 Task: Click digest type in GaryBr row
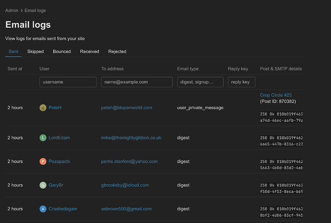pos(183,185)
